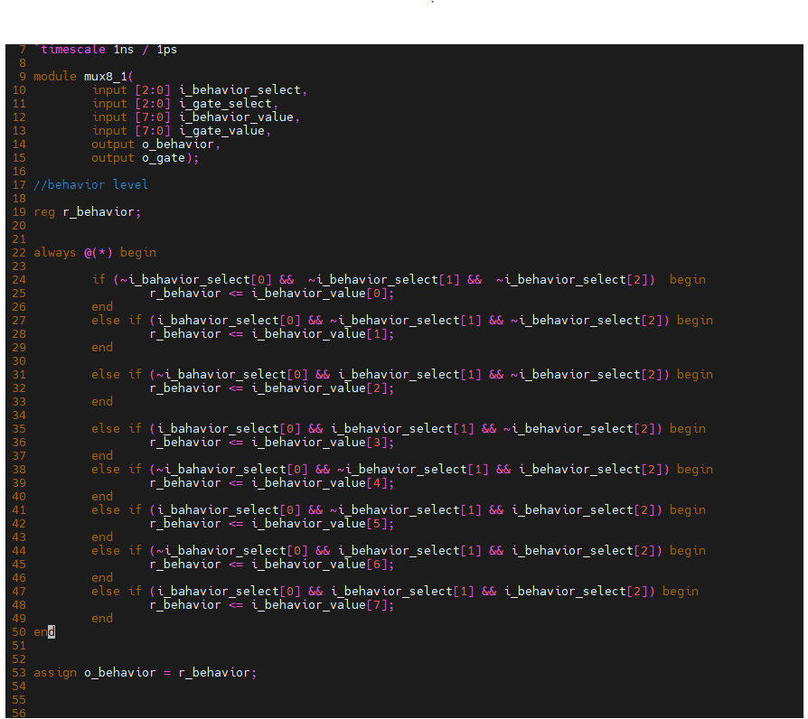Screen dimensions: 808x719
Task: Click the module mux8_1( declaration
Action: click(83, 76)
